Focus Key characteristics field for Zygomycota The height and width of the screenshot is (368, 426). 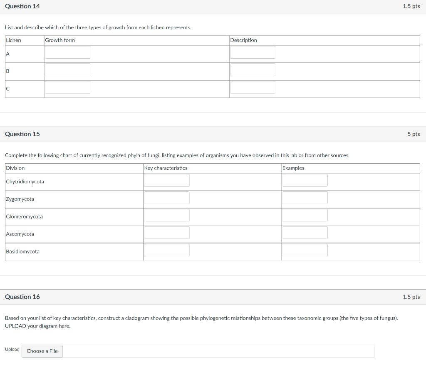(x=167, y=198)
